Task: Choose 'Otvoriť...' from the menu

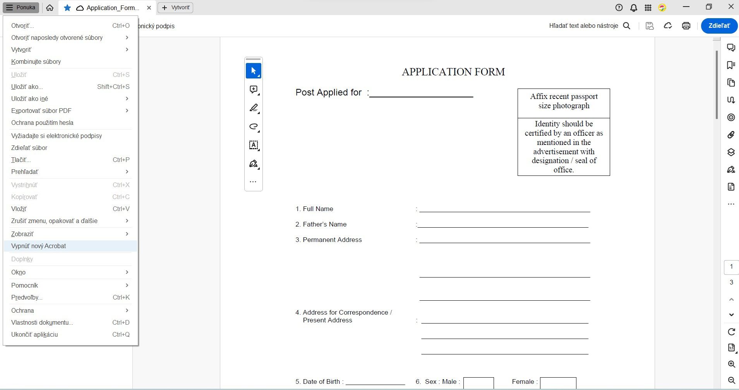Action: (70, 26)
